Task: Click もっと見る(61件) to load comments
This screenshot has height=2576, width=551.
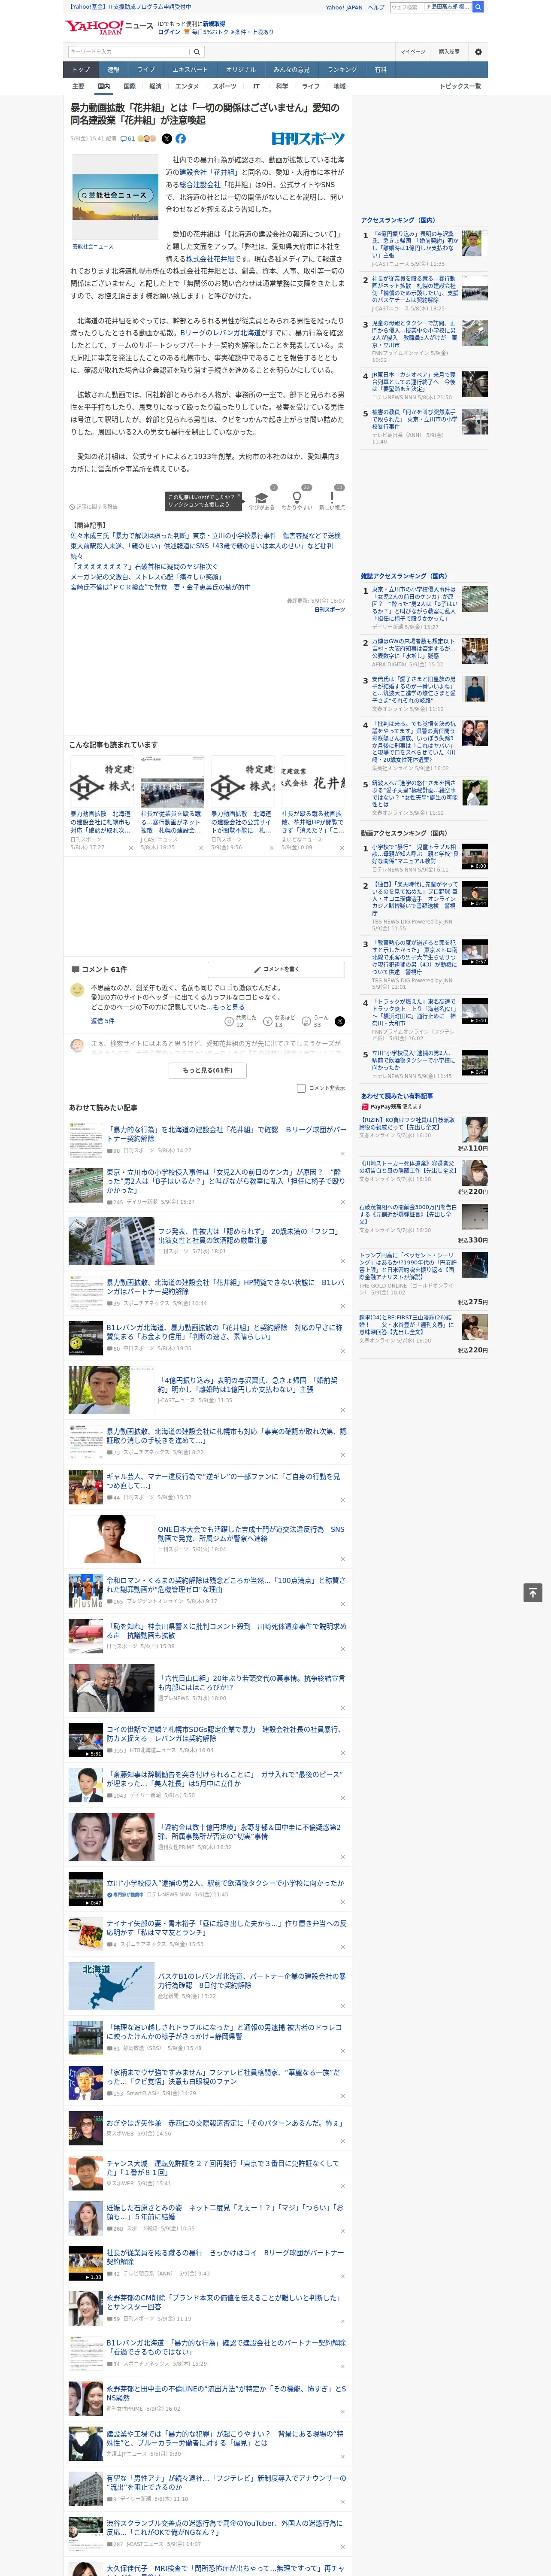Action: click(x=208, y=1070)
